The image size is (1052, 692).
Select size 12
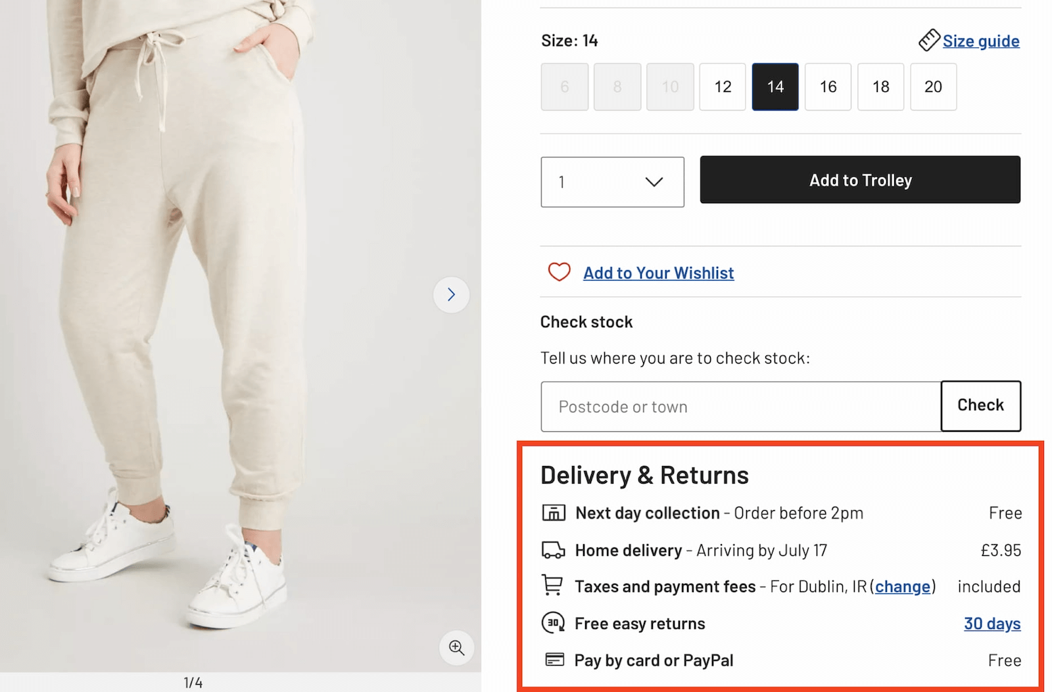(x=722, y=86)
